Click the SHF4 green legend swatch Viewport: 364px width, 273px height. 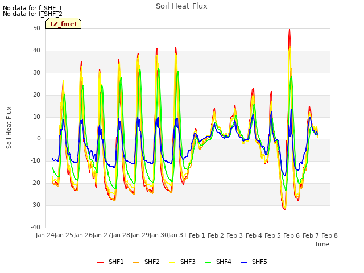[208, 263]
